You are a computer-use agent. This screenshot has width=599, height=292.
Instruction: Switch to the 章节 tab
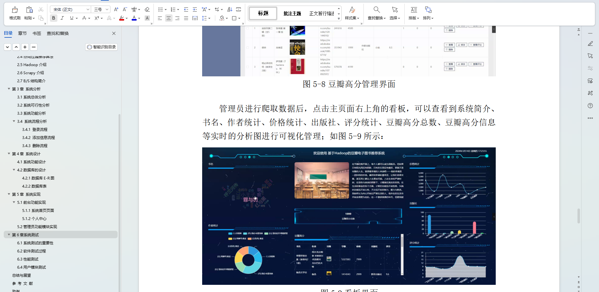pos(22,33)
